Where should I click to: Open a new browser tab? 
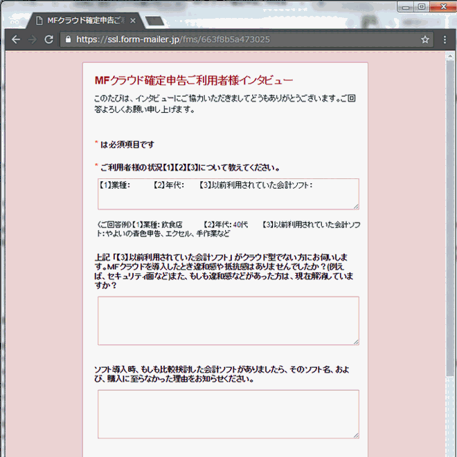154,21
